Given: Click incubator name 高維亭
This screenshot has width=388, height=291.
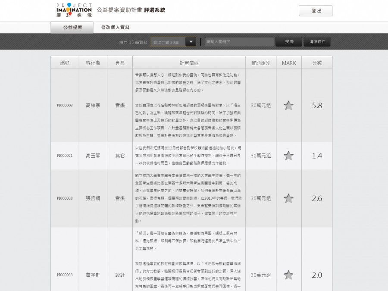Looking at the screenshot, I should tap(92, 105).
